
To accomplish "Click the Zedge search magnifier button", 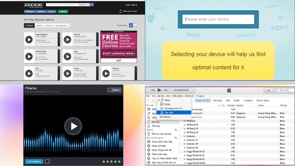I will 92,4.
